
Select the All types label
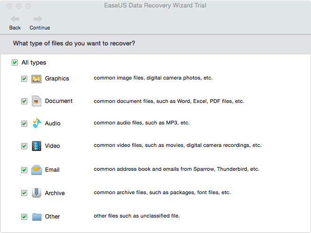pos(34,63)
